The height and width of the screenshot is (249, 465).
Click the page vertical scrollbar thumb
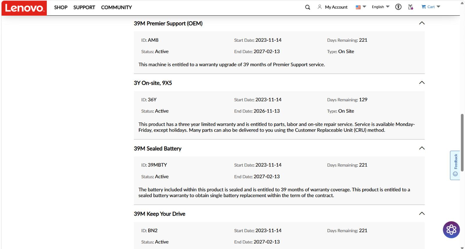462,143
